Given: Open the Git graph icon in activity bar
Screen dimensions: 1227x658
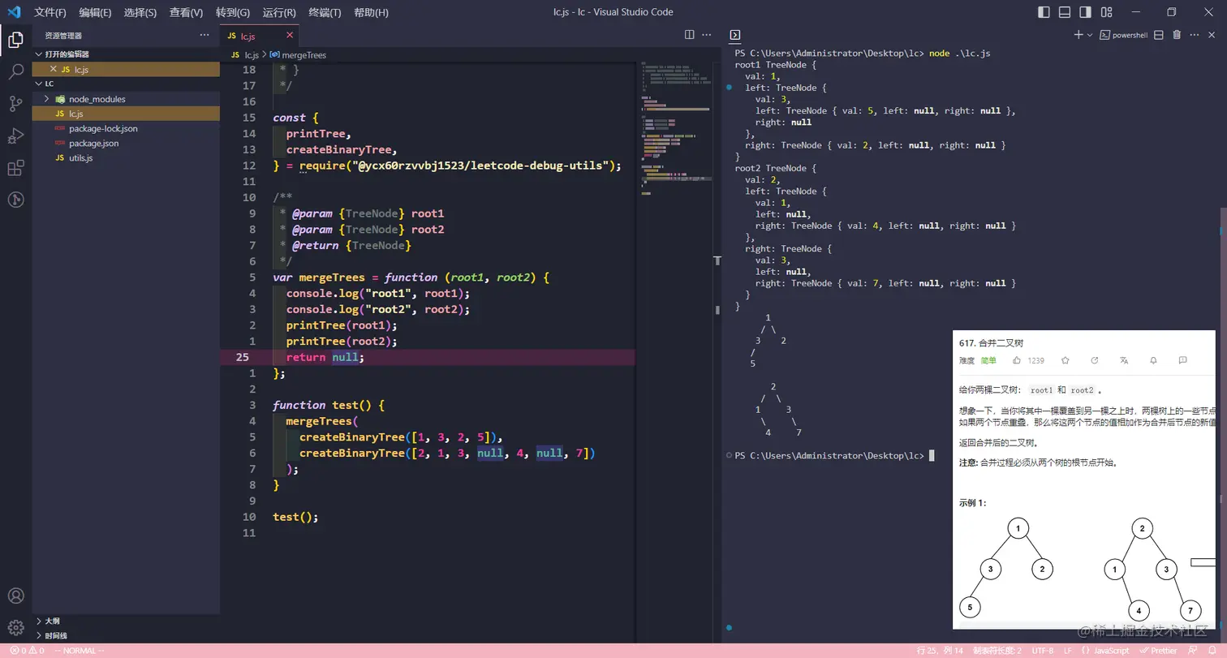Looking at the screenshot, I should 15,200.
